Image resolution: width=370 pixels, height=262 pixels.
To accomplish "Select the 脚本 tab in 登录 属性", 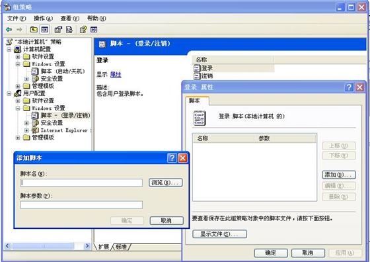I will 197,101.
